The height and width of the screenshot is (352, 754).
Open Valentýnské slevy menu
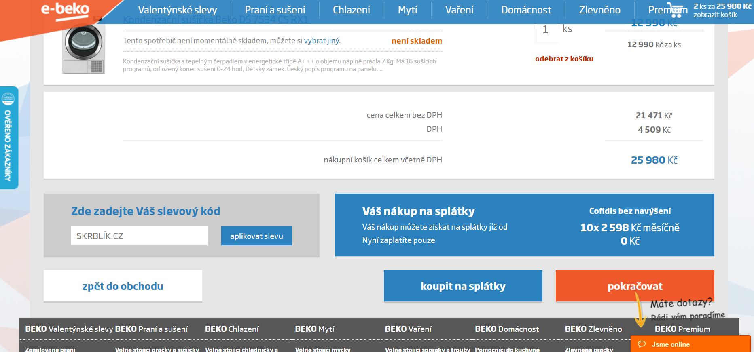click(178, 10)
